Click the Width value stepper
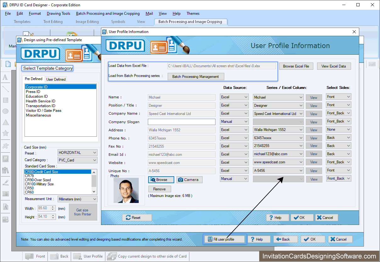The image size is (380, 262). pyautogui.click(x=53, y=208)
